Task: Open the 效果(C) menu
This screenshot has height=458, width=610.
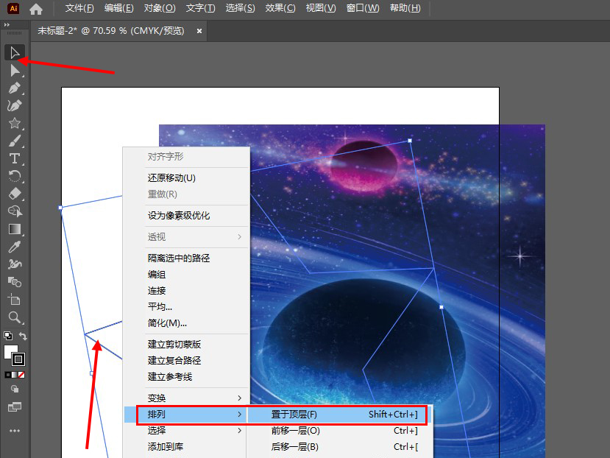Action: [x=280, y=8]
